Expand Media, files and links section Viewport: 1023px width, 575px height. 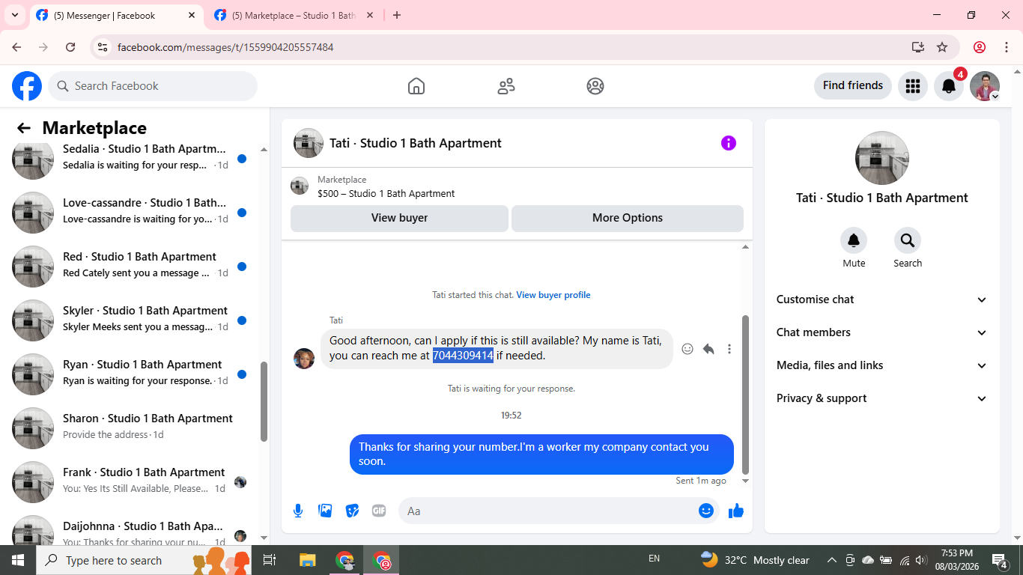pyautogui.click(x=882, y=365)
